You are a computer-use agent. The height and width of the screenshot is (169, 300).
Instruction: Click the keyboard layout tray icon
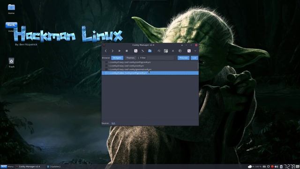click(x=264, y=167)
